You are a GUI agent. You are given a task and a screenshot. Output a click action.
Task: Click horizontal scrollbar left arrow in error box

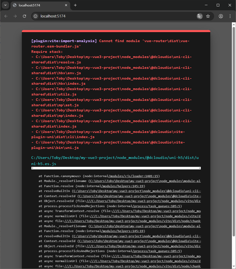[x=32, y=168]
